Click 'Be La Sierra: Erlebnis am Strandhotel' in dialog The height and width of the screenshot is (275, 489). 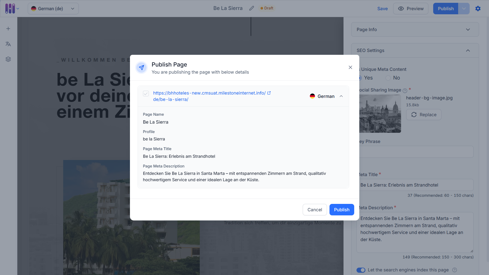(x=179, y=156)
